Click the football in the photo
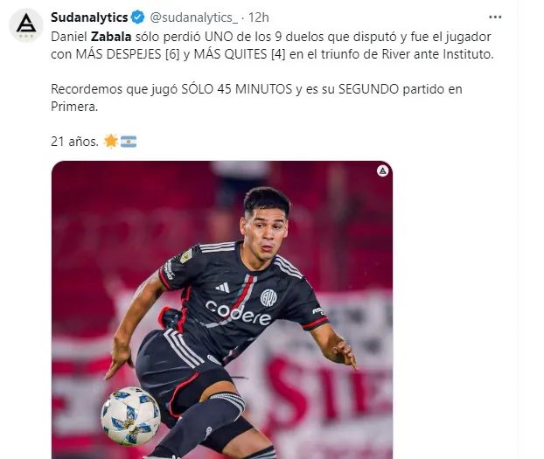This screenshot has width=544, height=459. (x=130, y=416)
